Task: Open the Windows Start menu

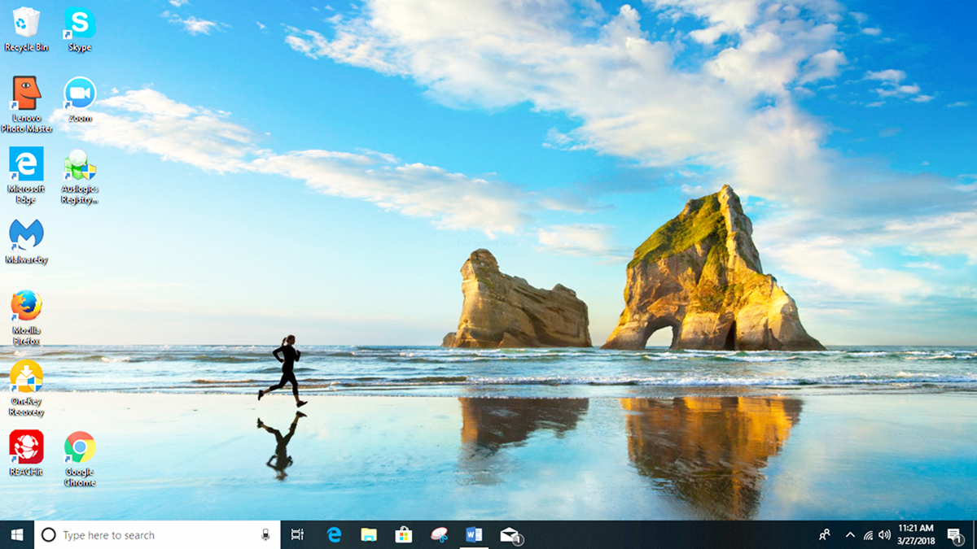Action: [16, 534]
